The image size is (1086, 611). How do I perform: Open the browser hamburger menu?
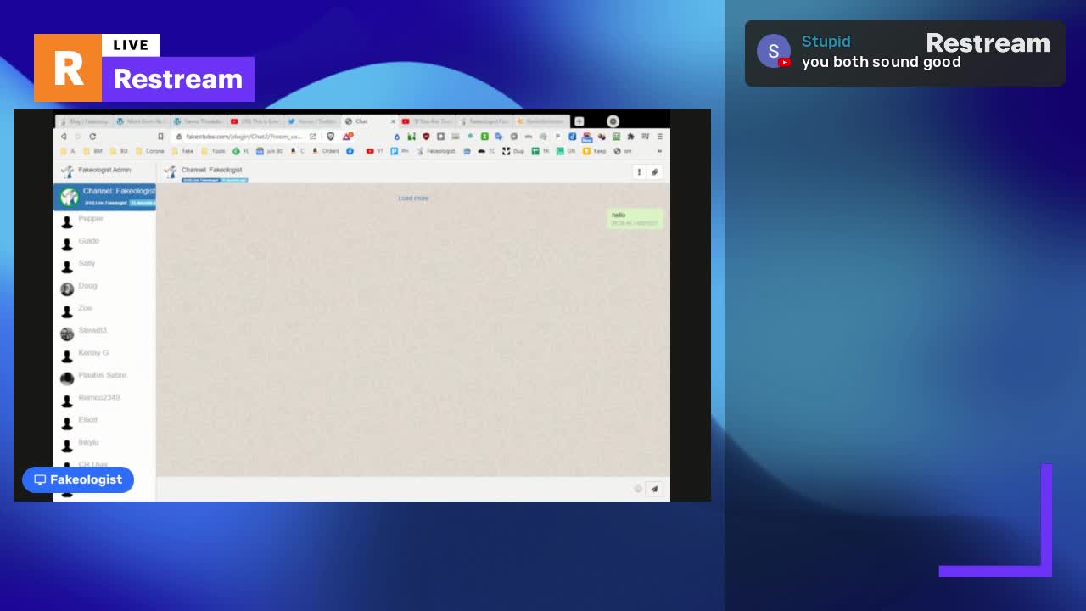(660, 137)
